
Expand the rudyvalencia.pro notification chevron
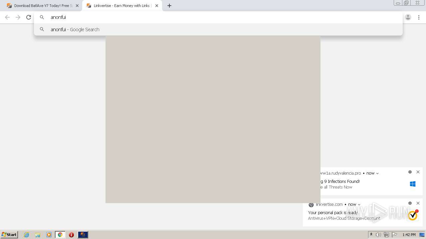click(377, 173)
